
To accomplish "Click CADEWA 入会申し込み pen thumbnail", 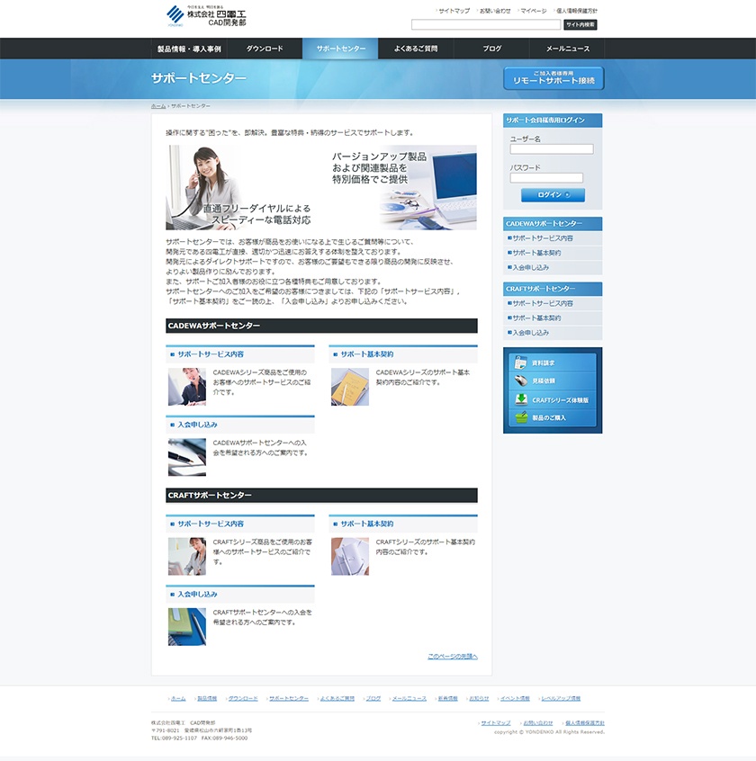I will coord(187,457).
